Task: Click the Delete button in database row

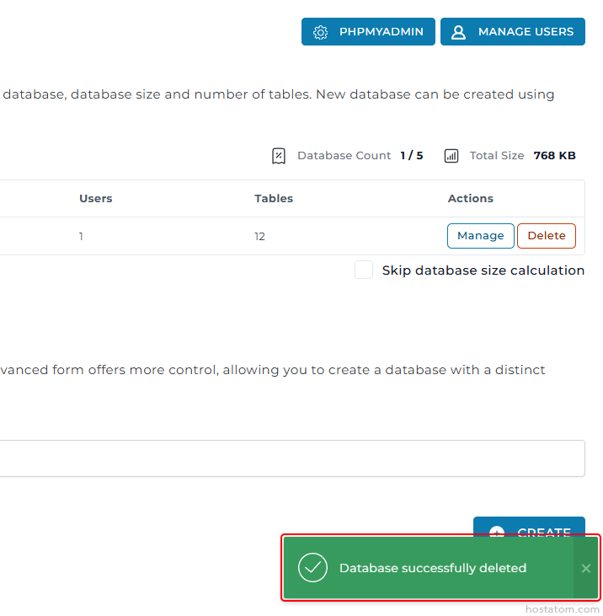Action: click(x=547, y=236)
